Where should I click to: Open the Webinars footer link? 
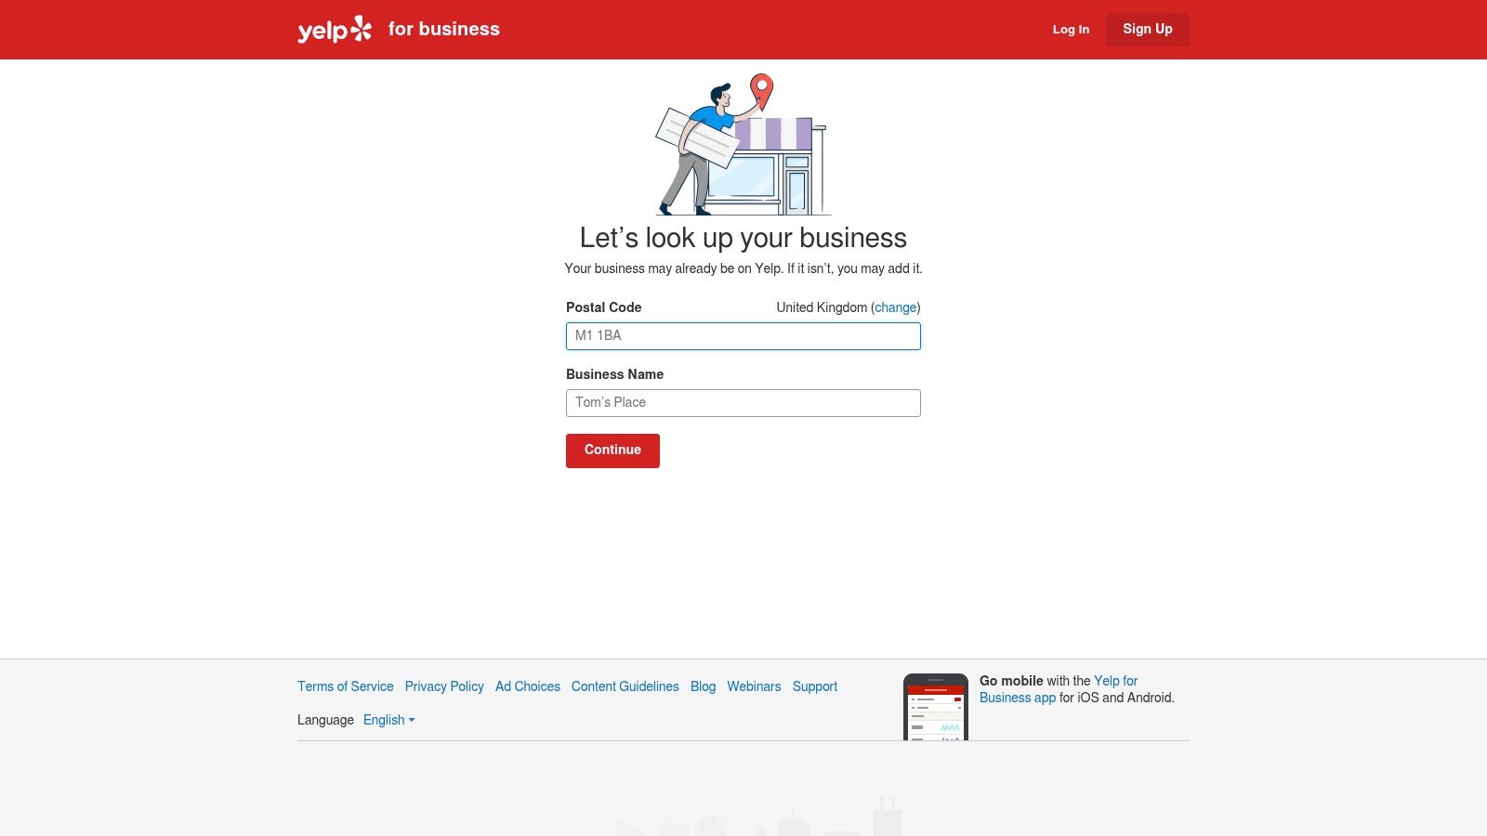point(754,686)
